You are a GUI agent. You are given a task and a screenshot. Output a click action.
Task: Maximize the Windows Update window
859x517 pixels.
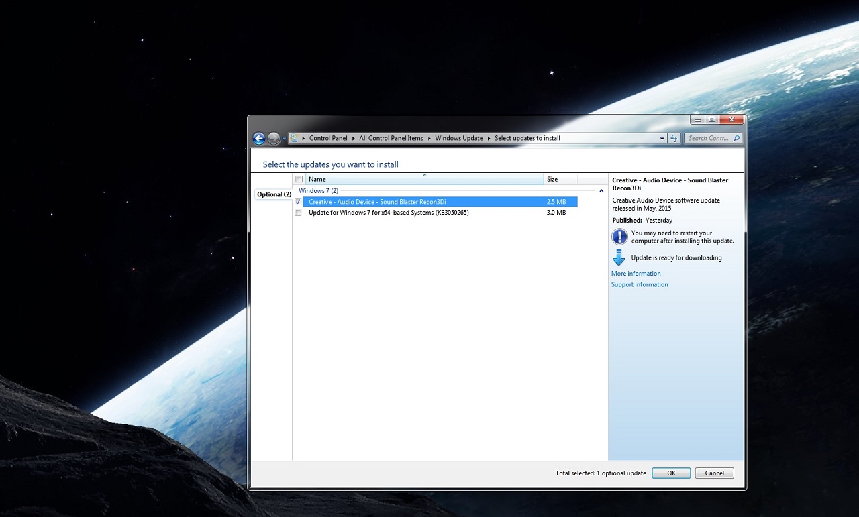712,120
